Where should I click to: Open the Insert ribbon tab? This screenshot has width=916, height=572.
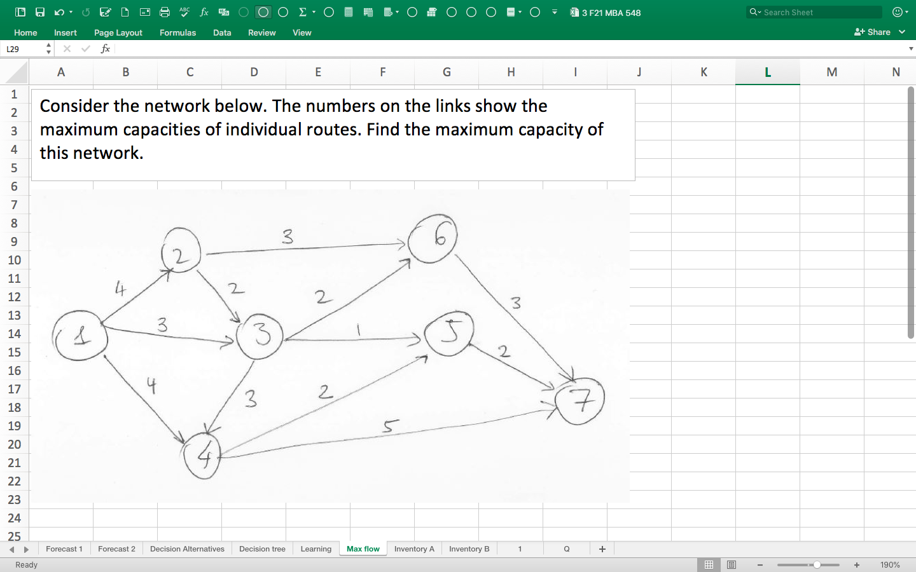pyautogui.click(x=66, y=32)
